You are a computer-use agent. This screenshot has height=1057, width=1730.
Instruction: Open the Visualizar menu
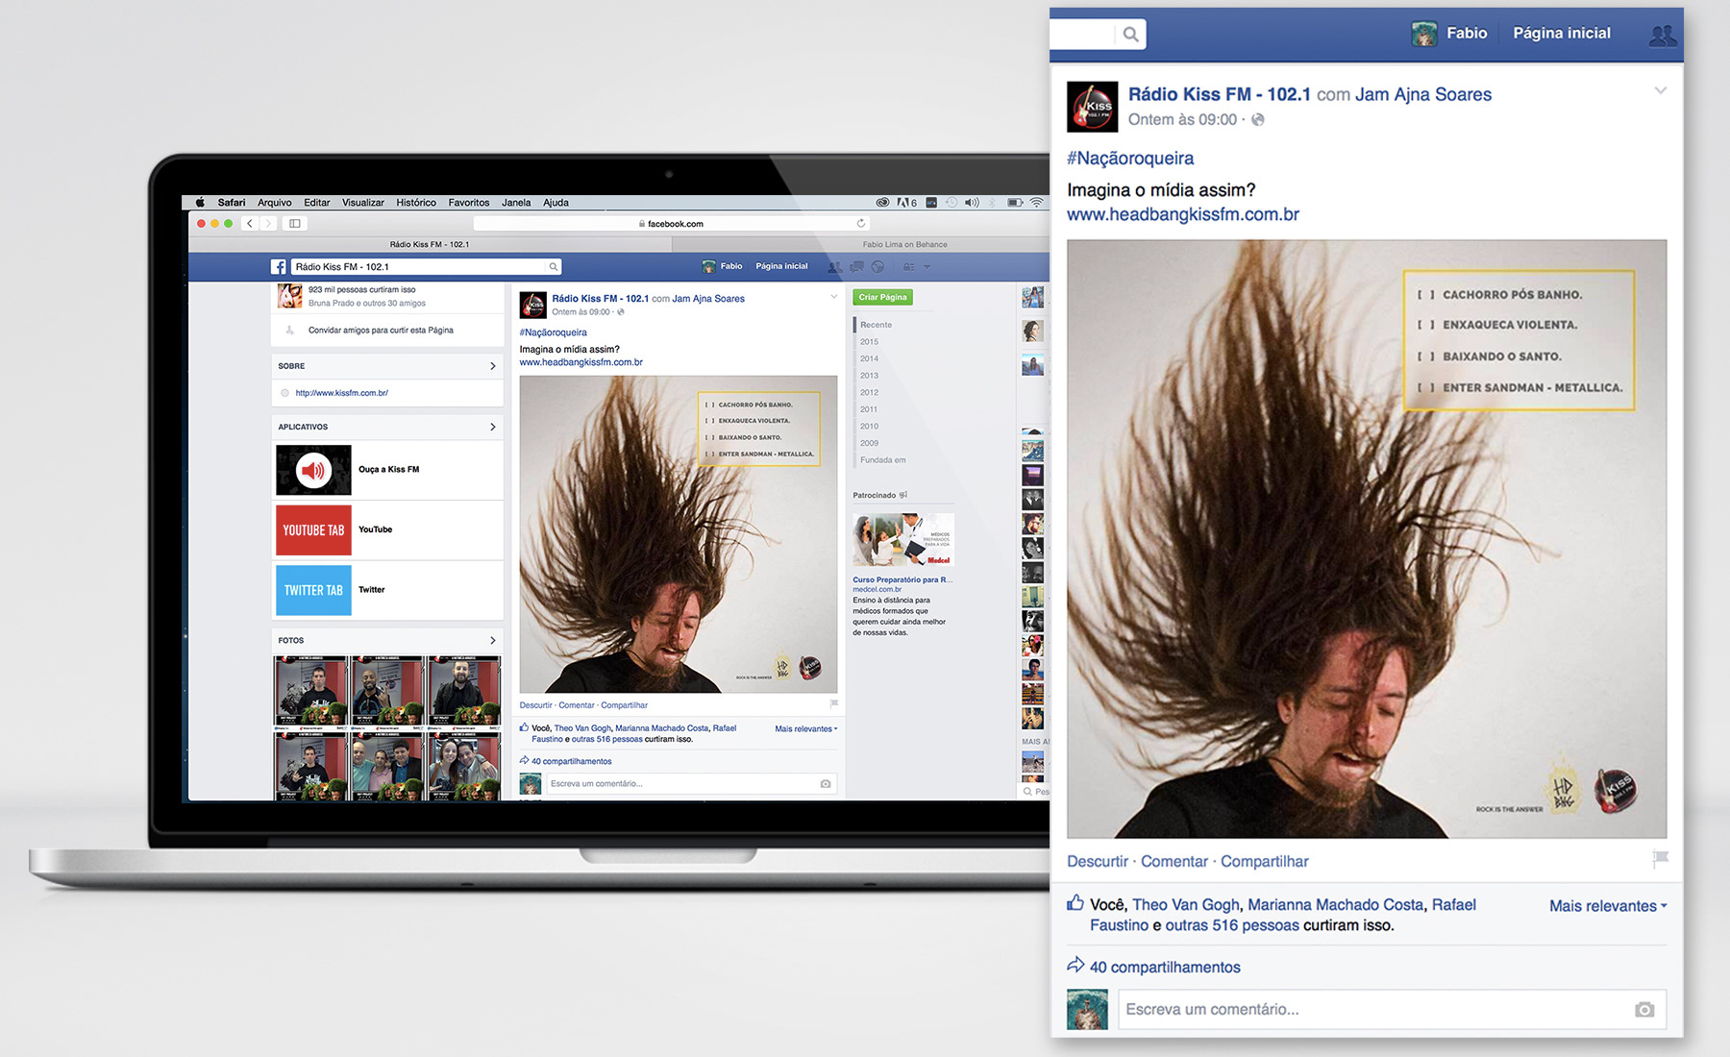[362, 203]
